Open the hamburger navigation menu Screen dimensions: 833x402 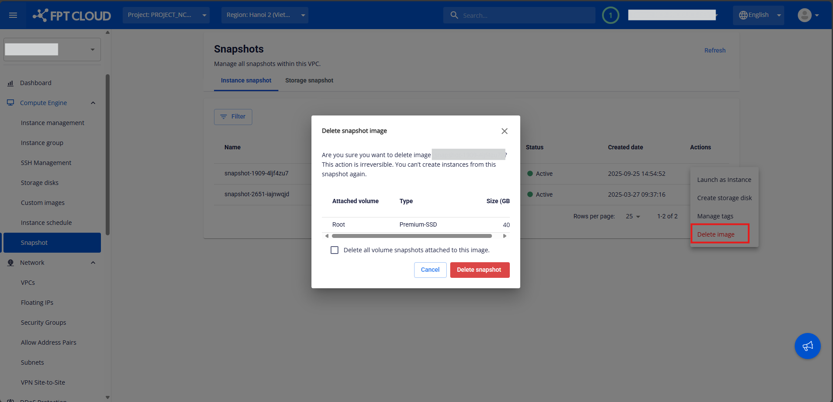tap(13, 15)
